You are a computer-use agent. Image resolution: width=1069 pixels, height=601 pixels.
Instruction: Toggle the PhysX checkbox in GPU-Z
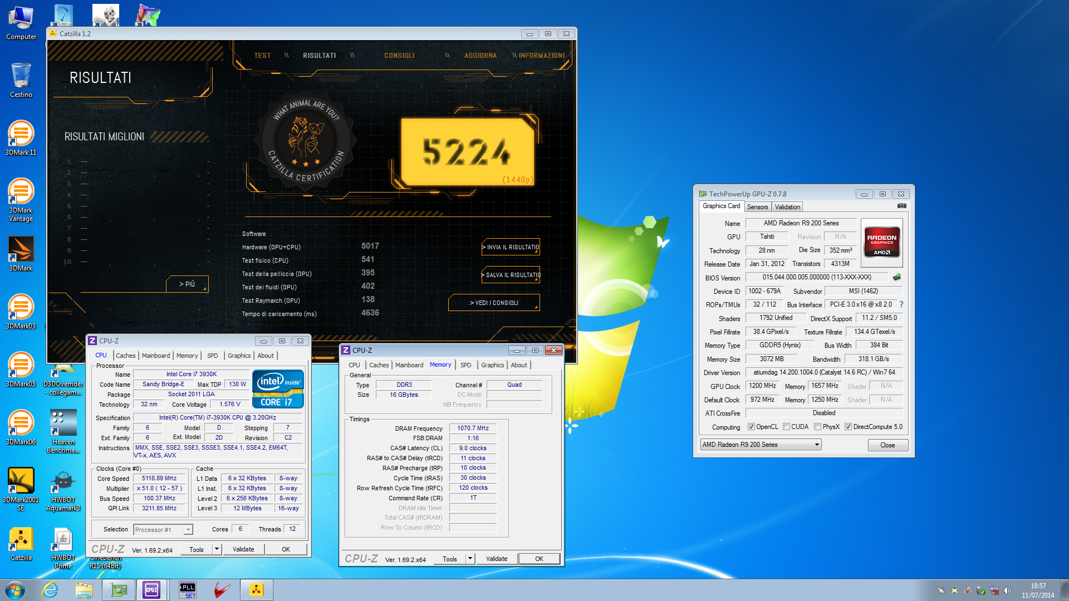pyautogui.click(x=817, y=427)
